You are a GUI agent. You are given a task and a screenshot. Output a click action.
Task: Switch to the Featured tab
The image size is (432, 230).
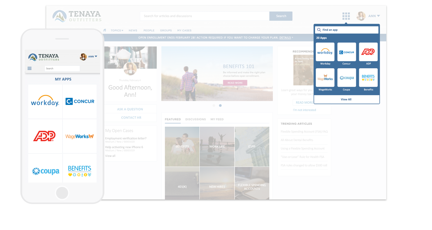173,119
